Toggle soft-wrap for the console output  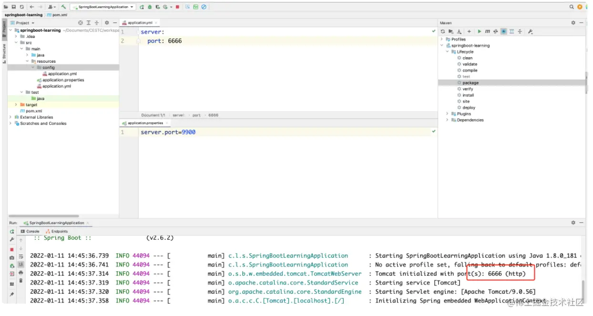click(20, 257)
